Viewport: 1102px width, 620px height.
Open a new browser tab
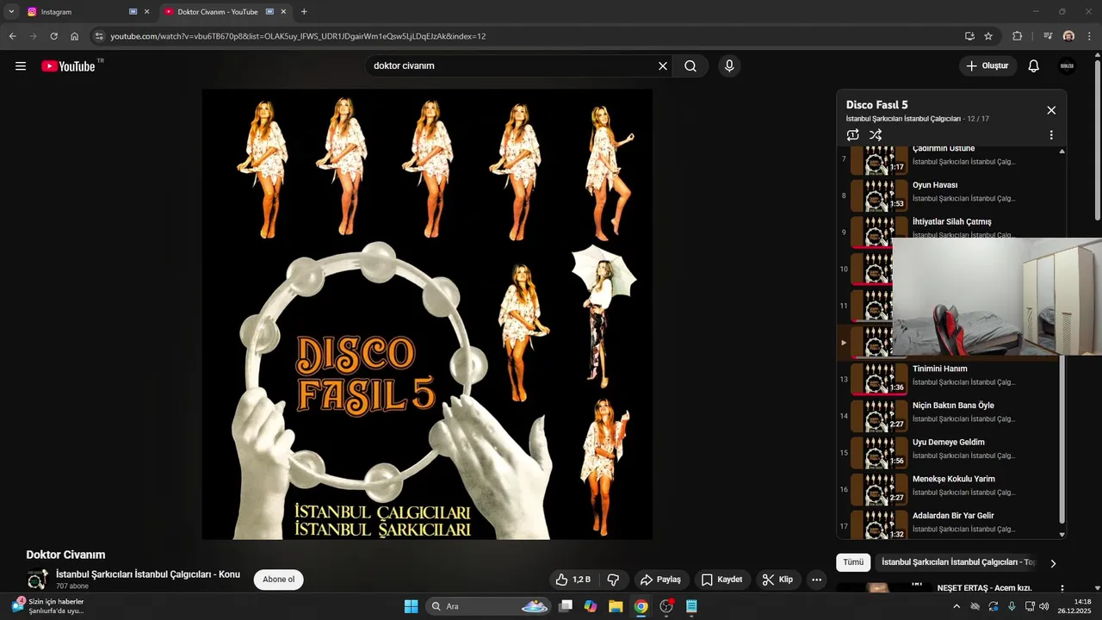pos(304,12)
